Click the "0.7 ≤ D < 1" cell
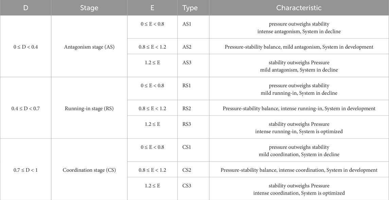 [x=25, y=170]
